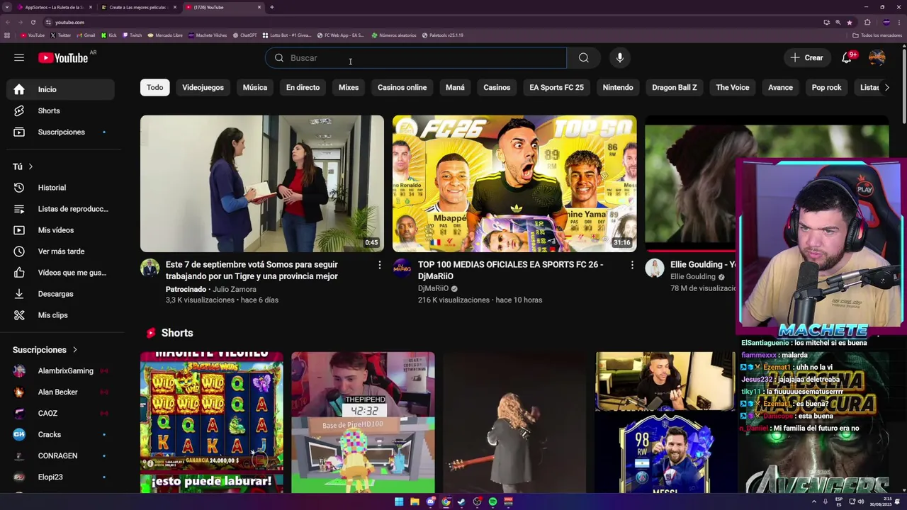Viewport: 907px width, 510px height.
Task: Open the account avatar menu
Action: tap(877, 58)
